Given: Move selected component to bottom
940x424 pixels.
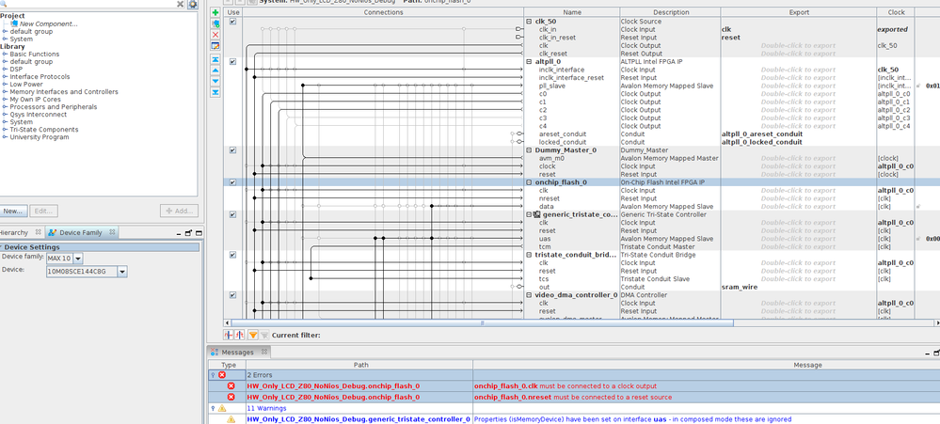Looking at the screenshot, I should [x=215, y=92].
